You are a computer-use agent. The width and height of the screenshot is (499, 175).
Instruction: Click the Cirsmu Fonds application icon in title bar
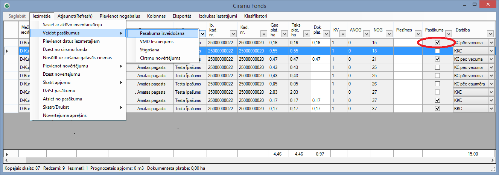pos(6,6)
